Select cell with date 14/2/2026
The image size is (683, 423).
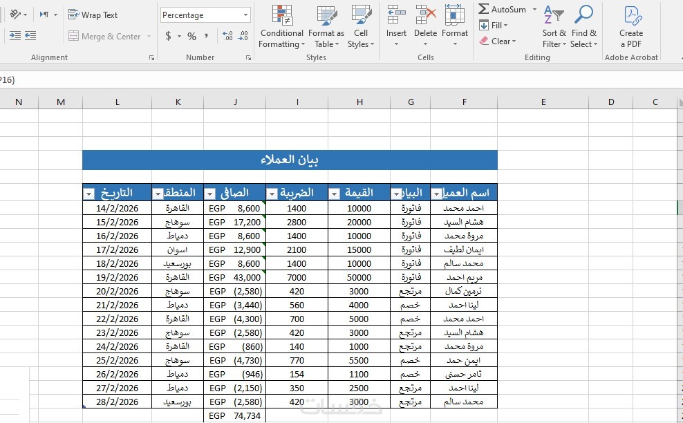point(117,208)
